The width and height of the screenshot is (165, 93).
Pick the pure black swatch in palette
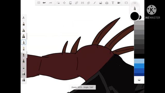point(139,56)
